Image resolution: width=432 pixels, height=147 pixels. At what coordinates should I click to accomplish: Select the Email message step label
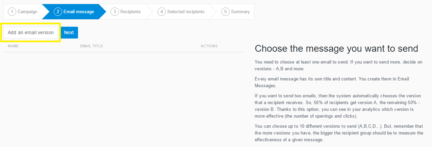click(x=79, y=12)
